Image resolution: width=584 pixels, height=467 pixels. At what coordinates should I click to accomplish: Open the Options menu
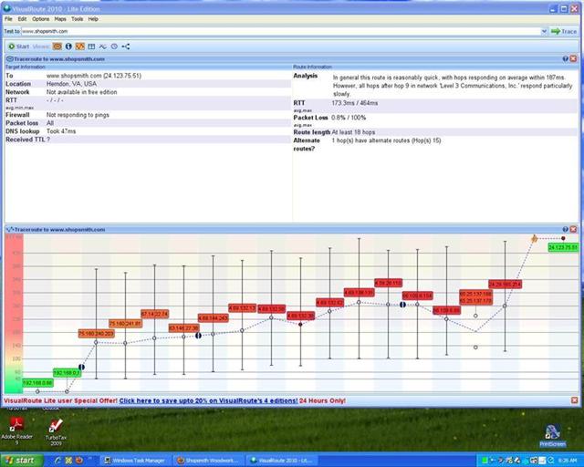point(40,19)
